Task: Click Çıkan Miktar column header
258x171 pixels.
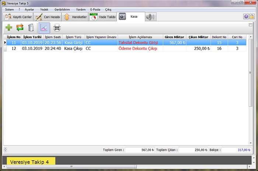Action: 198,37
